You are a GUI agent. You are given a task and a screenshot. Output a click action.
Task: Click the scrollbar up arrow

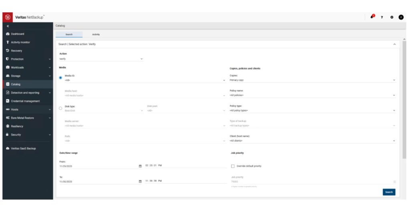404,39
